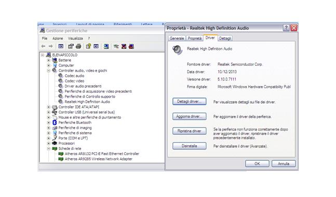Switch to the Proprietà tab
This screenshot has width=336, height=197.
(195, 38)
